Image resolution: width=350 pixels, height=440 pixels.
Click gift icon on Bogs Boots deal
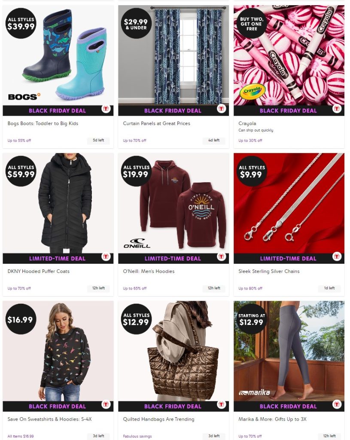(106, 109)
